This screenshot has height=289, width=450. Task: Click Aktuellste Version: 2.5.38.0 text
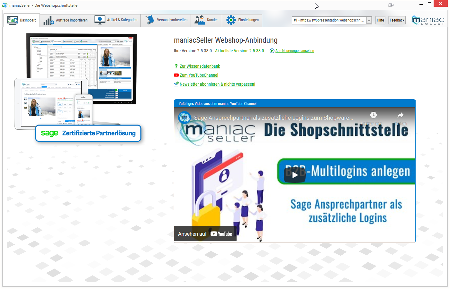coord(239,51)
